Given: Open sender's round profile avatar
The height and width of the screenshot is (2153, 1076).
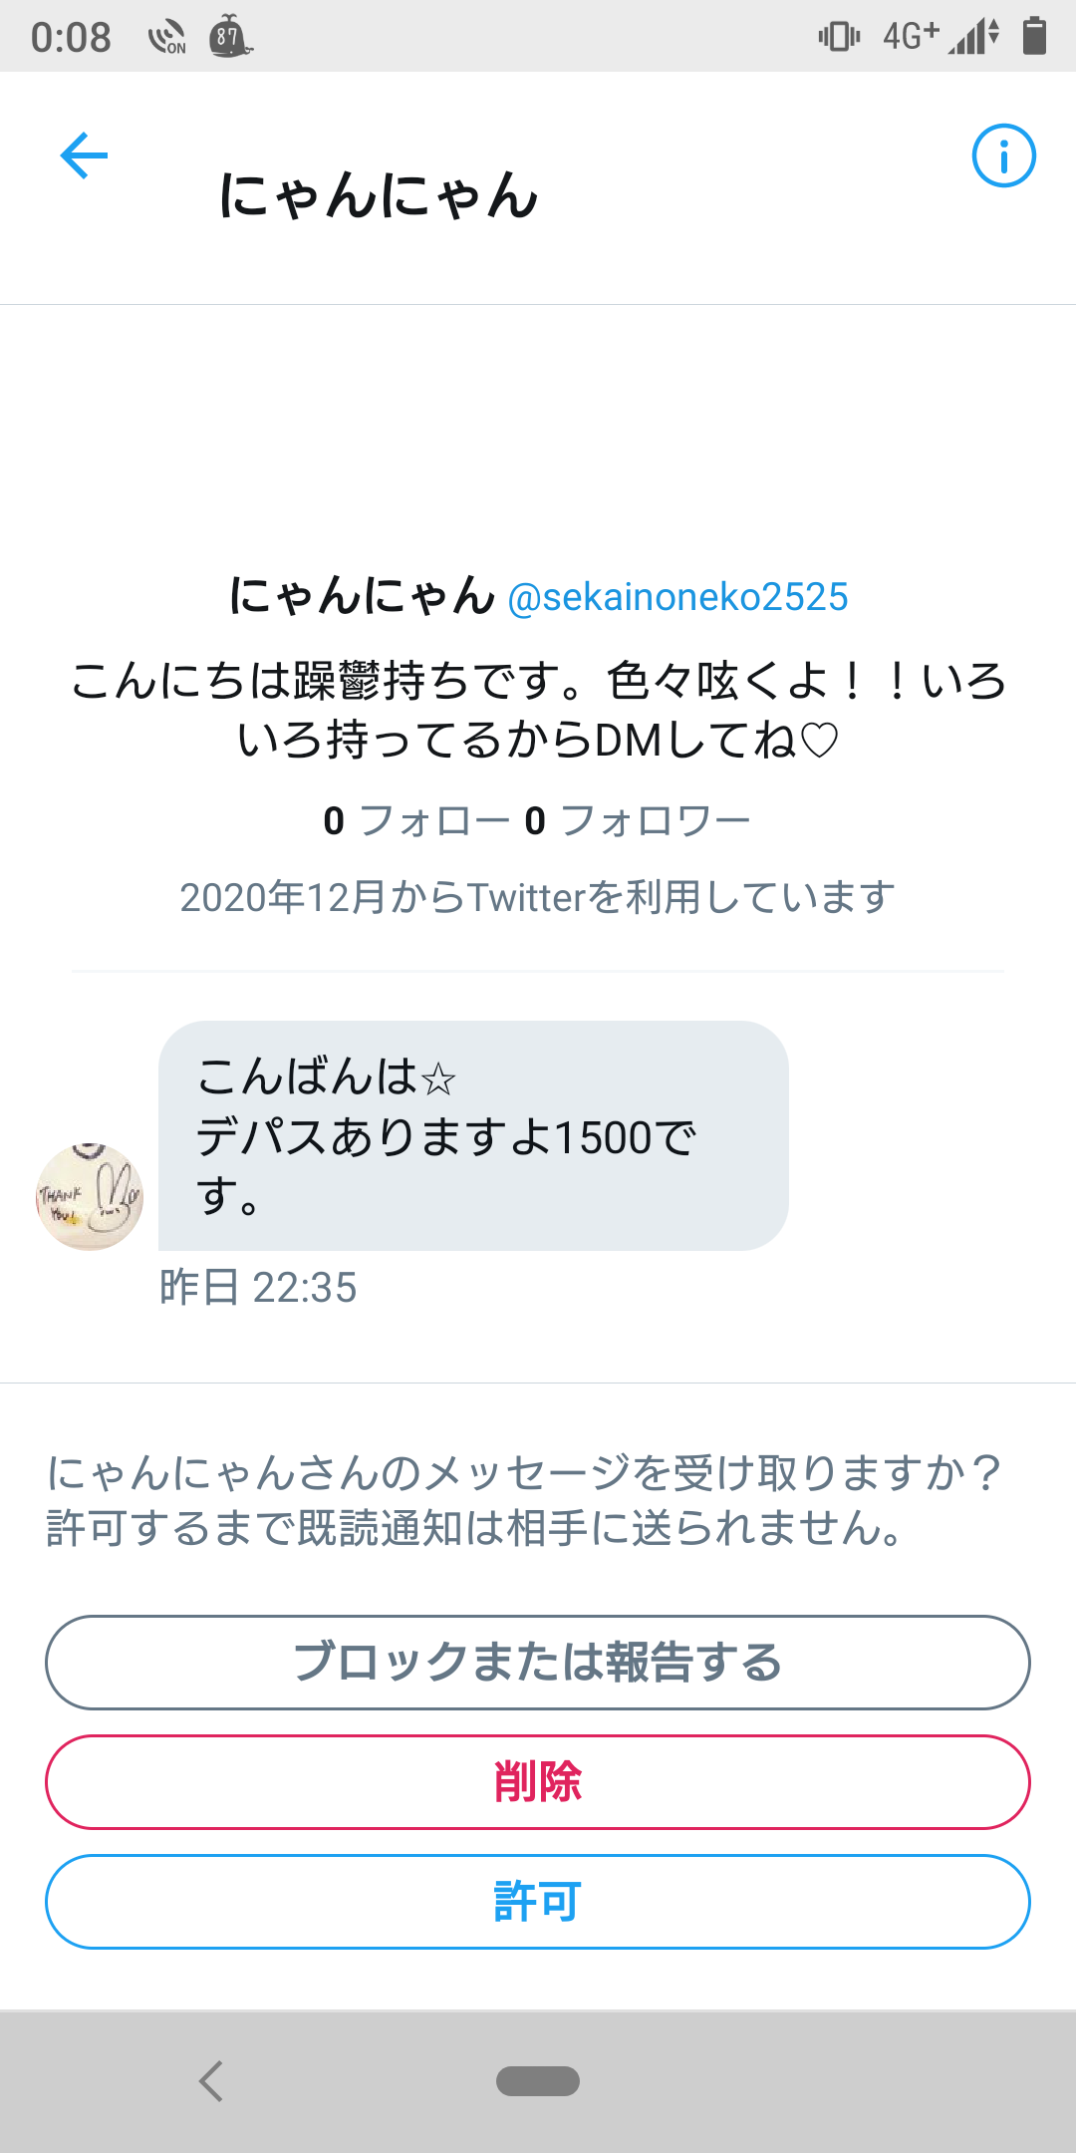Looking at the screenshot, I should 90,1196.
